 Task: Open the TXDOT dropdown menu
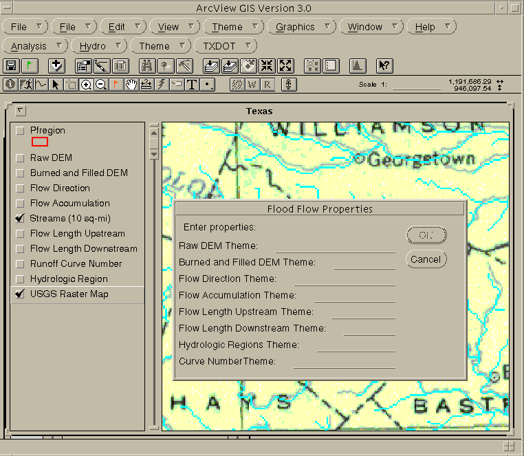pos(226,46)
